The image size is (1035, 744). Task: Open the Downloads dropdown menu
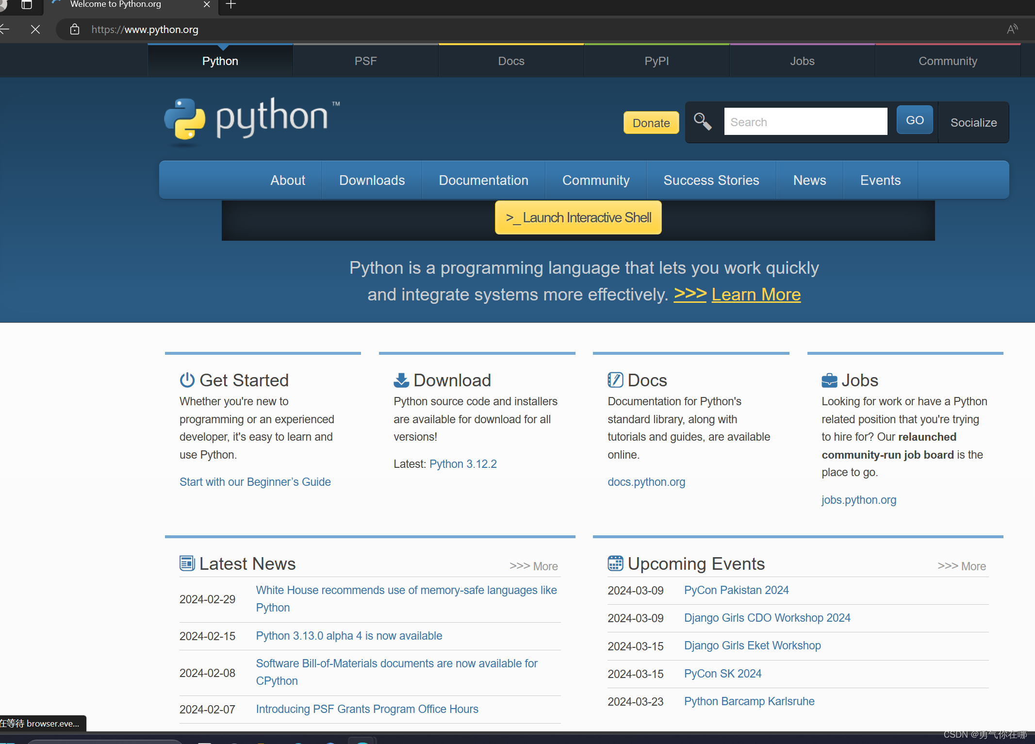pos(372,180)
